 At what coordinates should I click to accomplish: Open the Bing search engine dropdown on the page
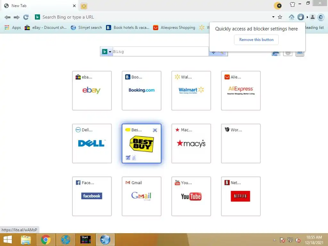tap(107, 52)
